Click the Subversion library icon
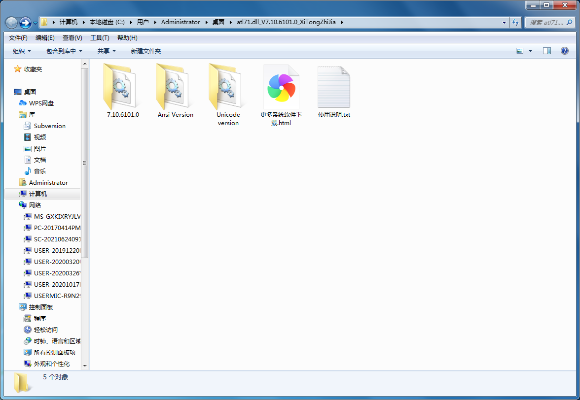The height and width of the screenshot is (400, 580). coord(28,126)
